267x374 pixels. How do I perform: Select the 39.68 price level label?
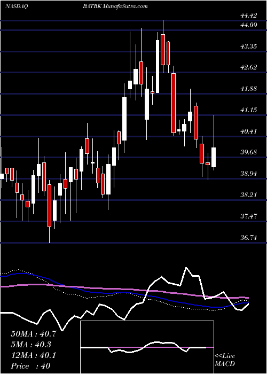(249, 152)
